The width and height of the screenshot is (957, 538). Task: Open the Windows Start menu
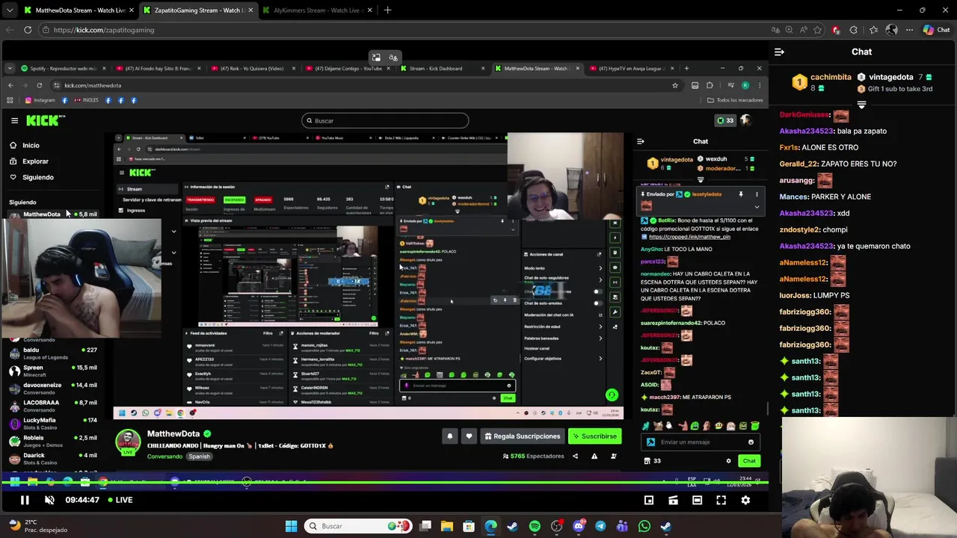pyautogui.click(x=291, y=526)
